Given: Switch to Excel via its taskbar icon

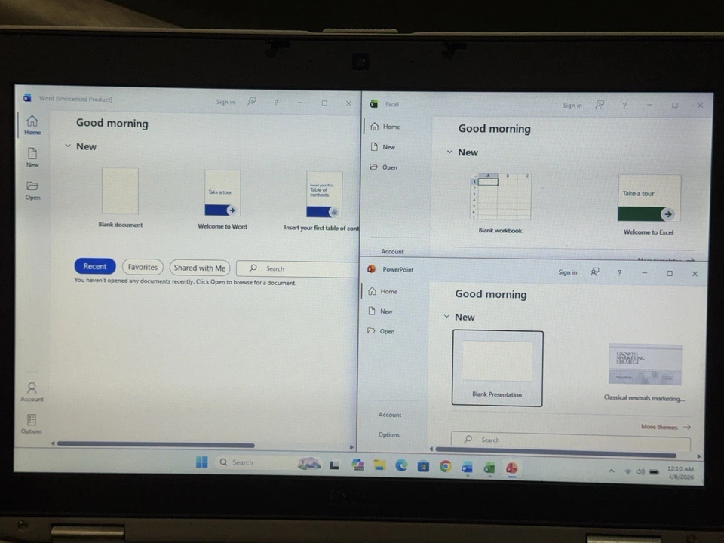Looking at the screenshot, I should 489,468.
